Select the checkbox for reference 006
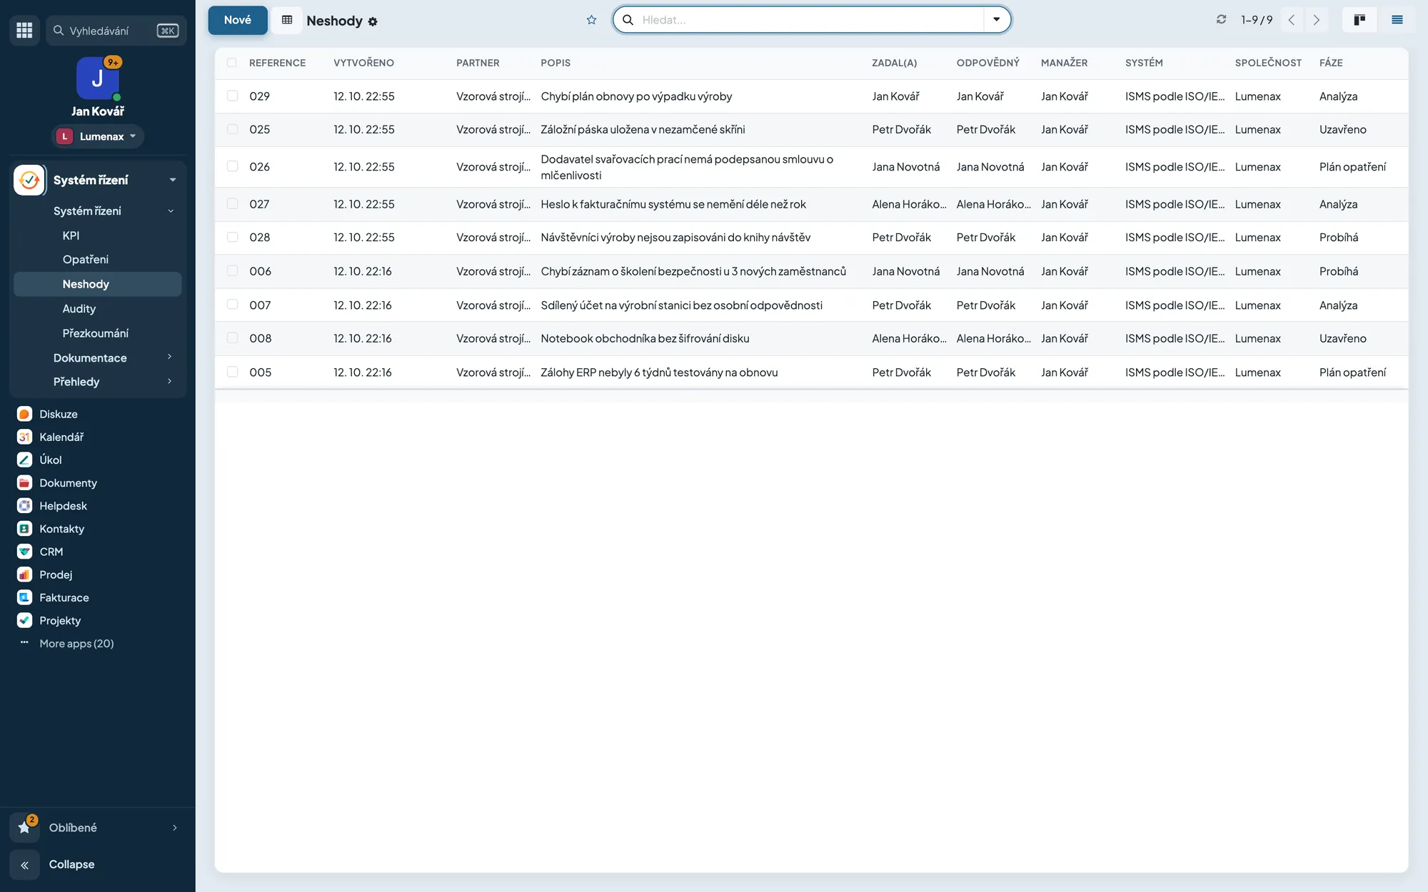The width and height of the screenshot is (1428, 892). click(232, 271)
